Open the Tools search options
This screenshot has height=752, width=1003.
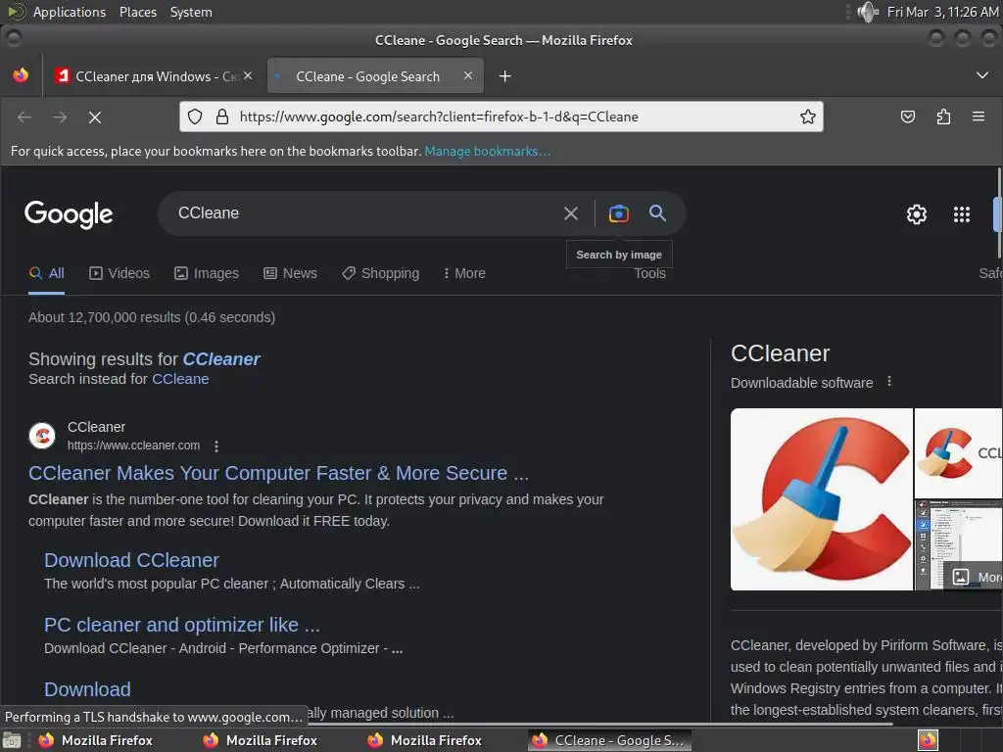650,274
